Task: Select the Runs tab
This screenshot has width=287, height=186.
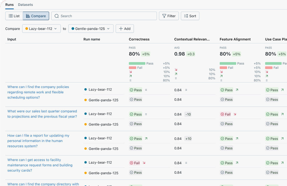Action: click(9, 5)
